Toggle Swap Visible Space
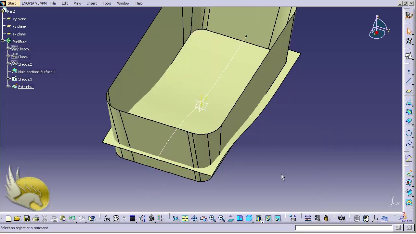 pos(277,219)
